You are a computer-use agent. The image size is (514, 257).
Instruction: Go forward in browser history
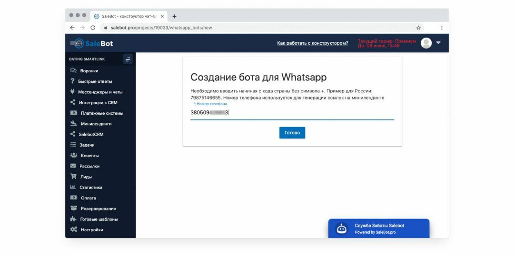point(82,28)
